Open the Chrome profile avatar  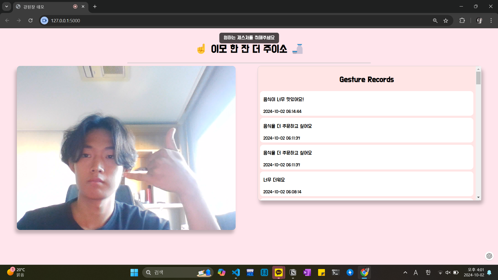(x=479, y=21)
